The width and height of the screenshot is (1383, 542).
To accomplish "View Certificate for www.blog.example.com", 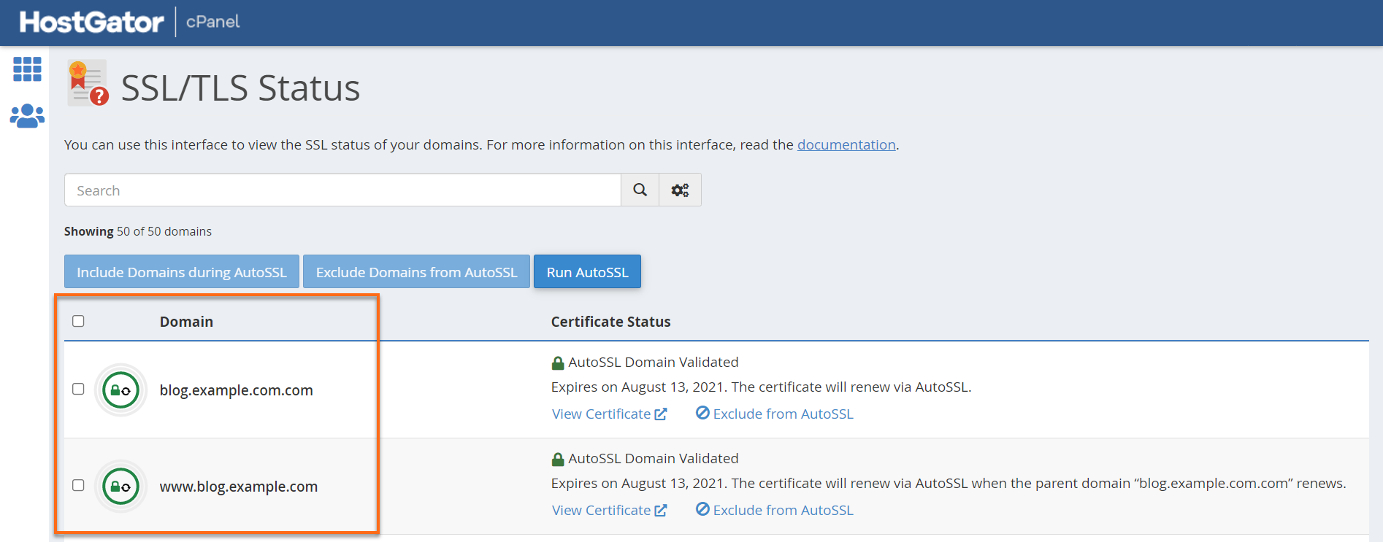I will [609, 510].
